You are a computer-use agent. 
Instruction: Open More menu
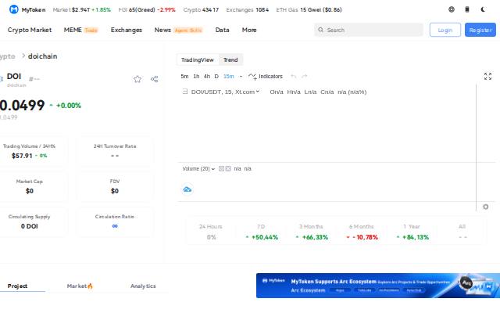coord(249,30)
